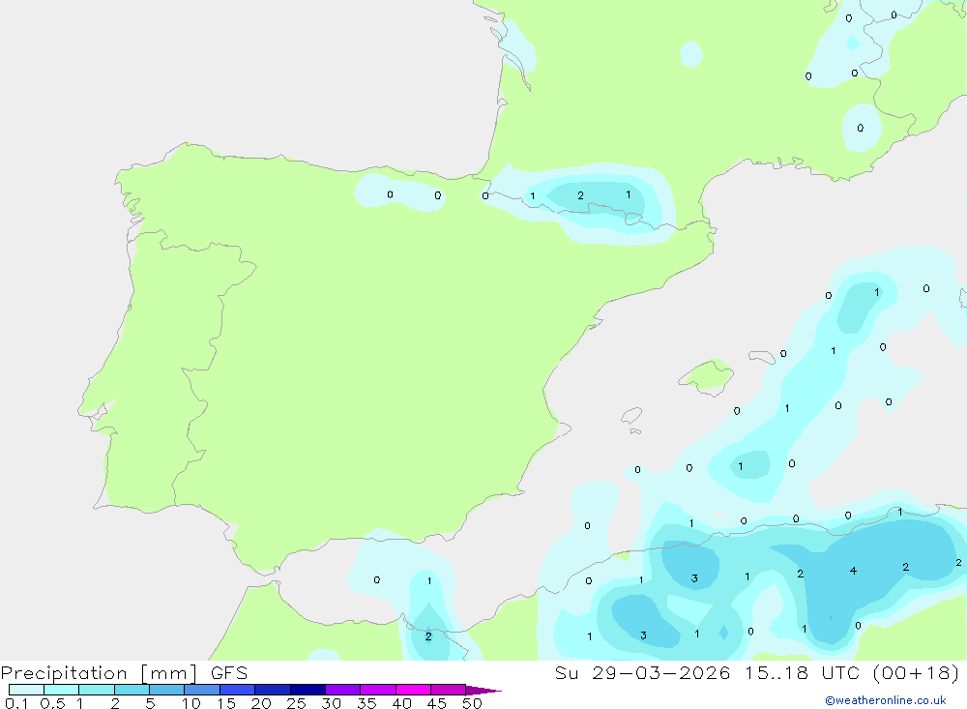Click the '0.1' legend scale label
Image resolution: width=967 pixels, height=709 pixels.
point(16,703)
